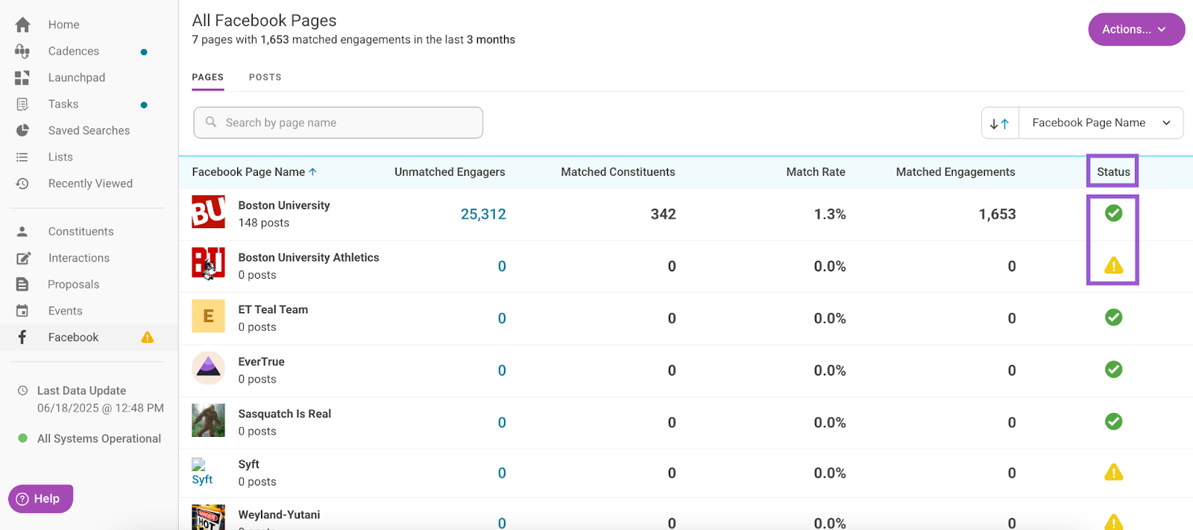Screen dimensions: 1193x530
Task: Click the Interactions edit icon
Action: point(23,258)
